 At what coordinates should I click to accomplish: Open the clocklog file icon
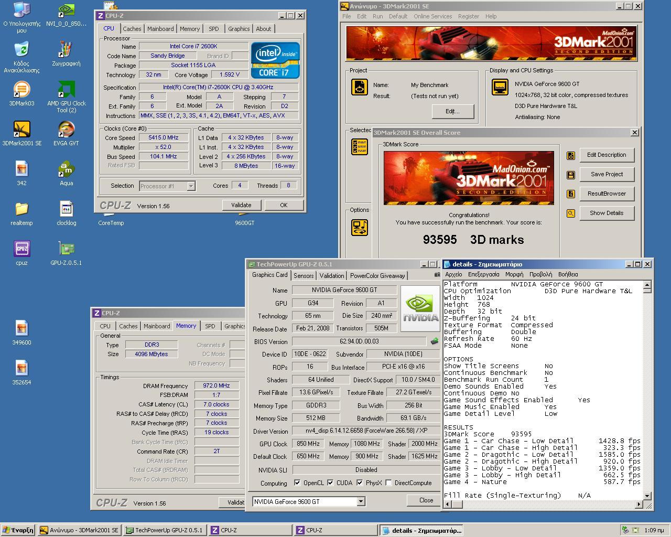[66, 209]
